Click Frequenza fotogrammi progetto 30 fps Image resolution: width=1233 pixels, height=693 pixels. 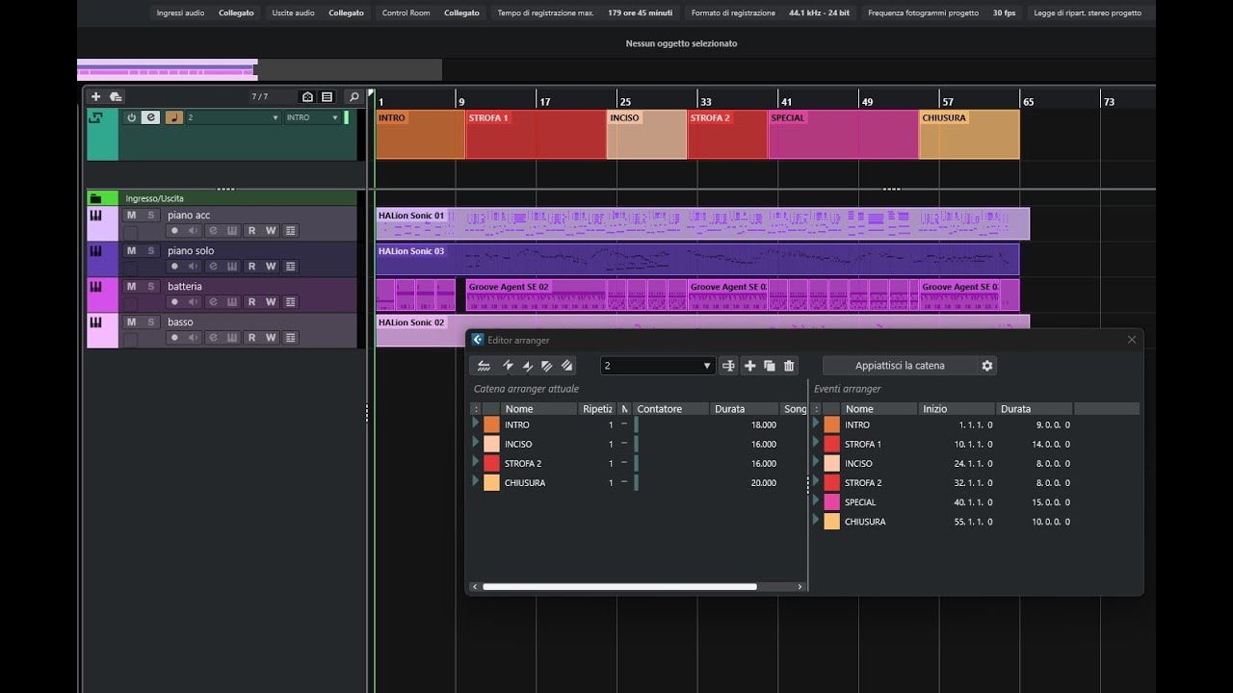coord(1003,13)
